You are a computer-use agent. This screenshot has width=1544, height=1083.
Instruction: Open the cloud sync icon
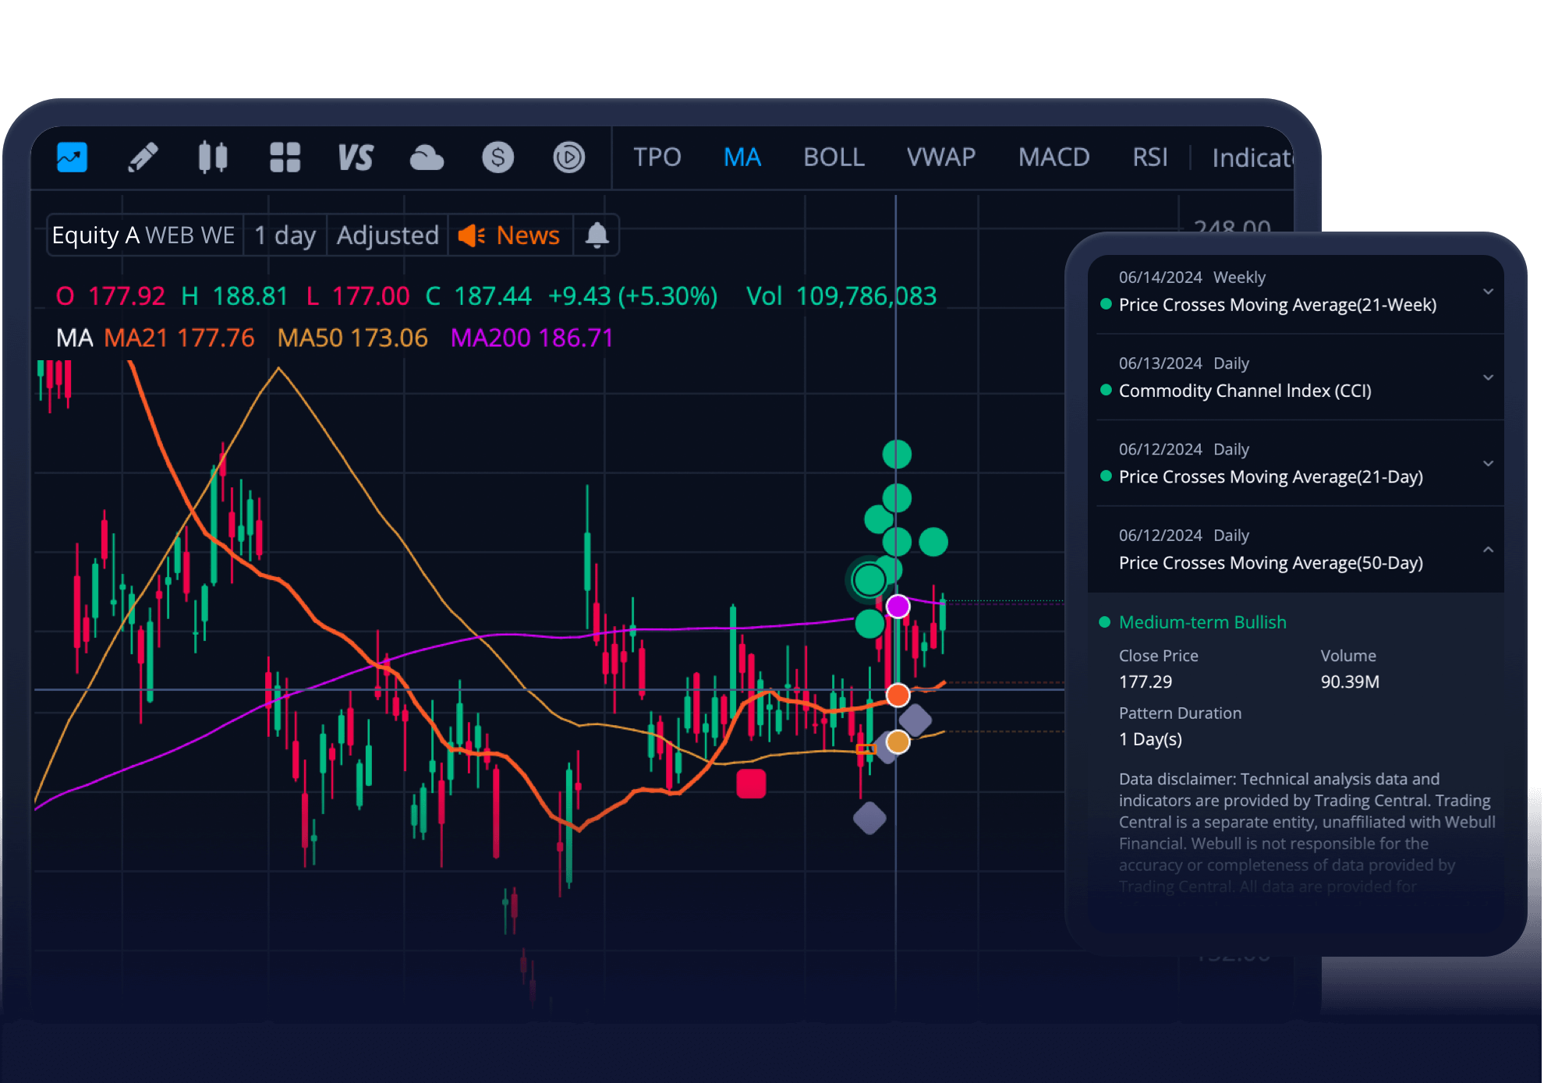(x=427, y=157)
